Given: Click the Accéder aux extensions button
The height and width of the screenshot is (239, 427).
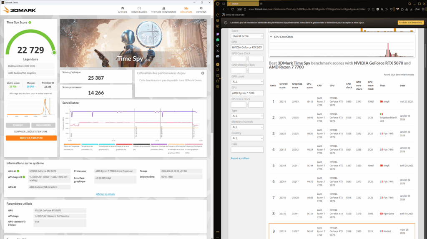Looking at the screenshot, I should (x=410, y=23).
